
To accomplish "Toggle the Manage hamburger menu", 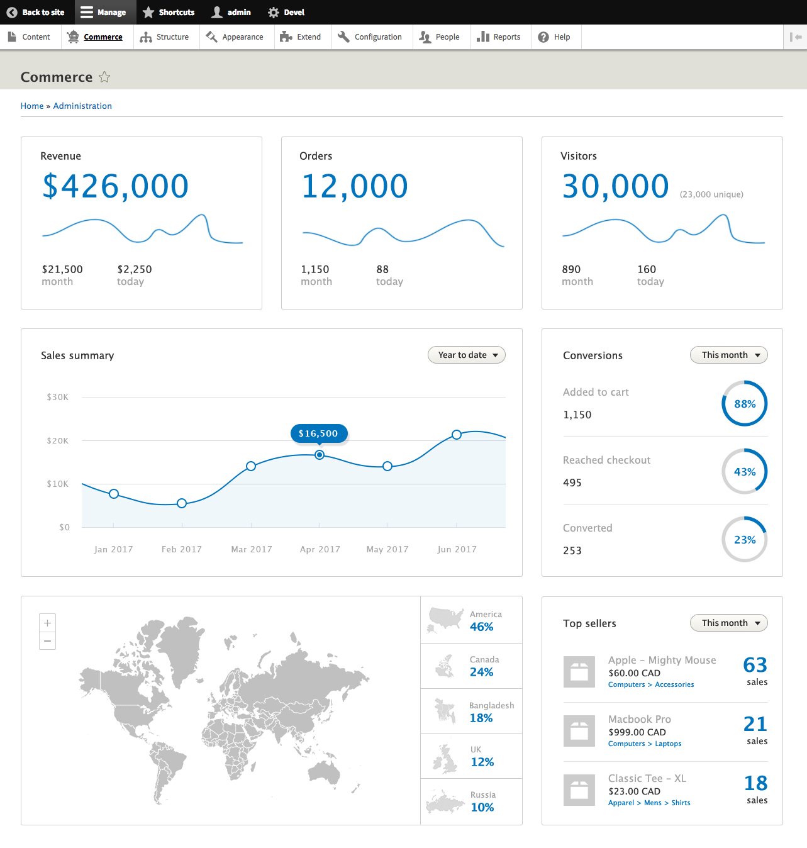I will click(x=87, y=13).
